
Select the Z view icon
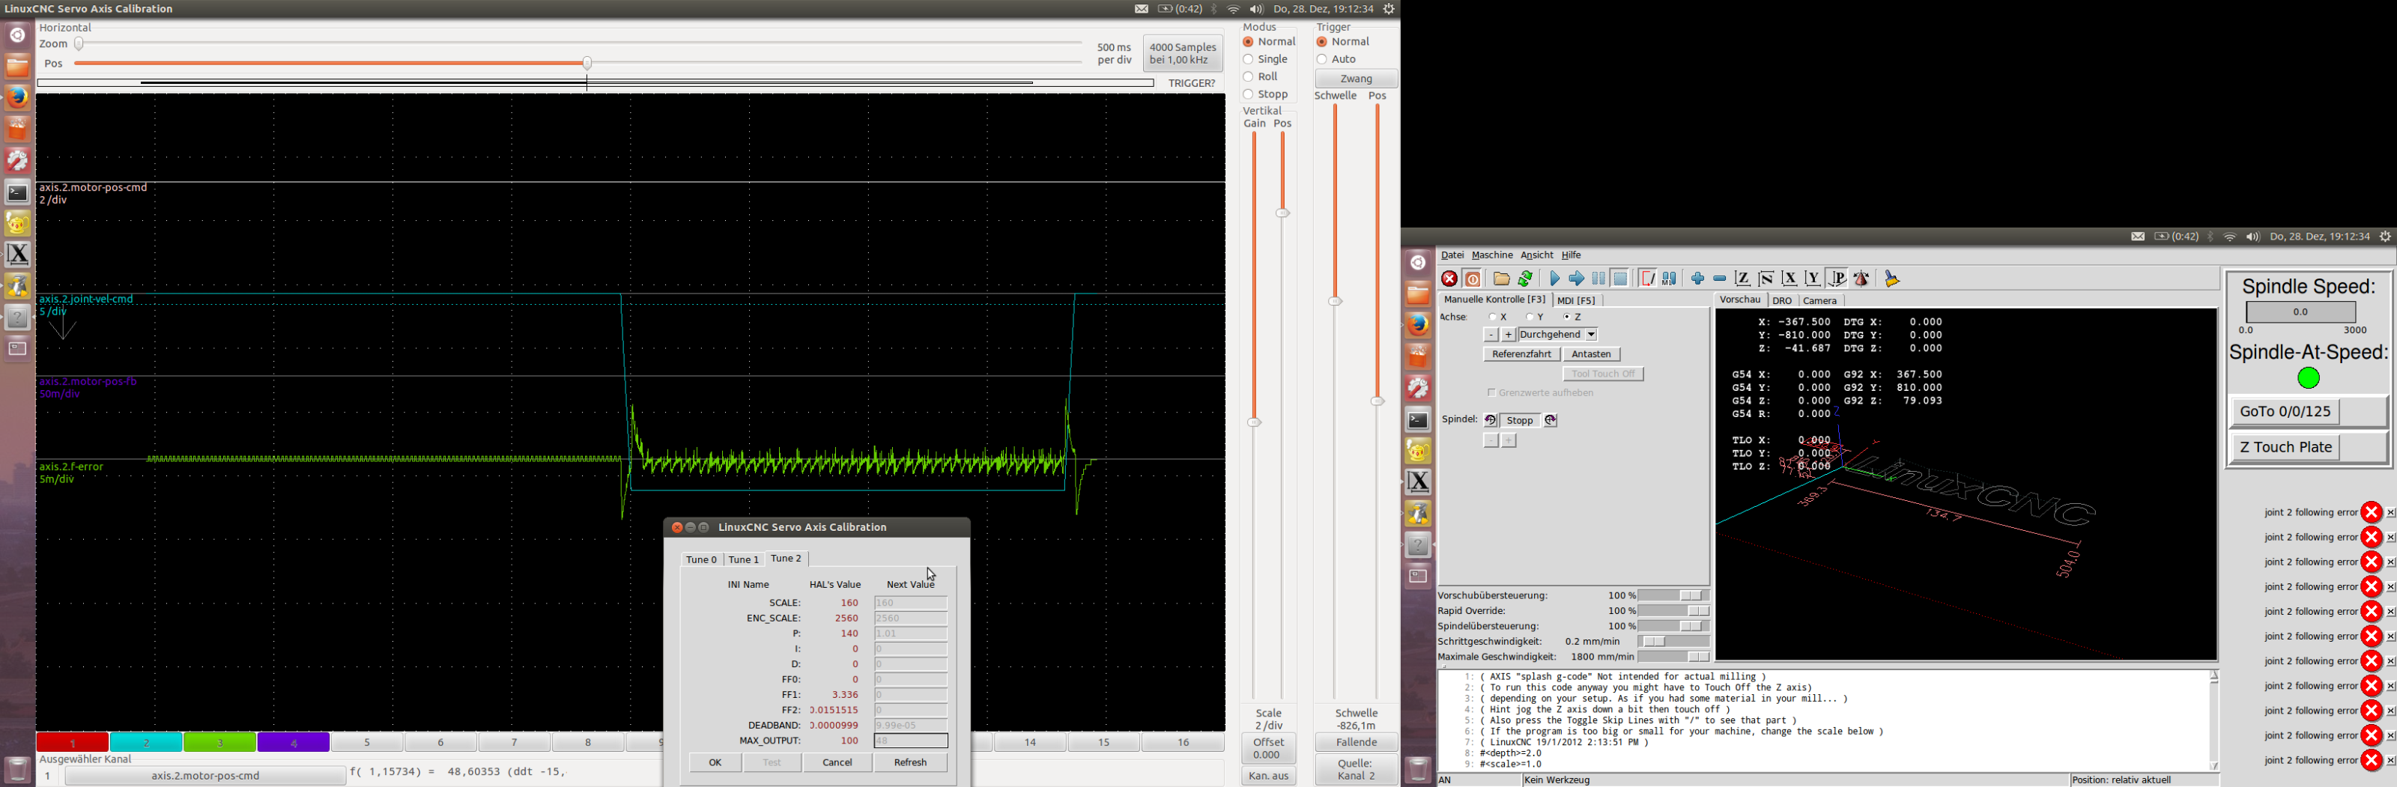tap(1743, 279)
